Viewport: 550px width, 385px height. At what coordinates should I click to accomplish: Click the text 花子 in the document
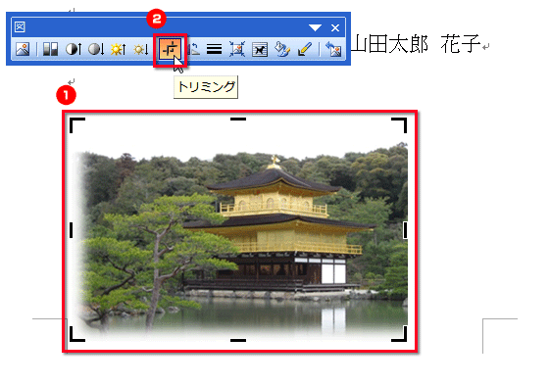461,44
